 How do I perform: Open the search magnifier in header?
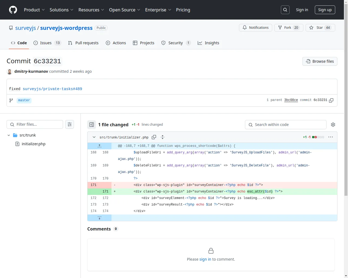point(285,10)
